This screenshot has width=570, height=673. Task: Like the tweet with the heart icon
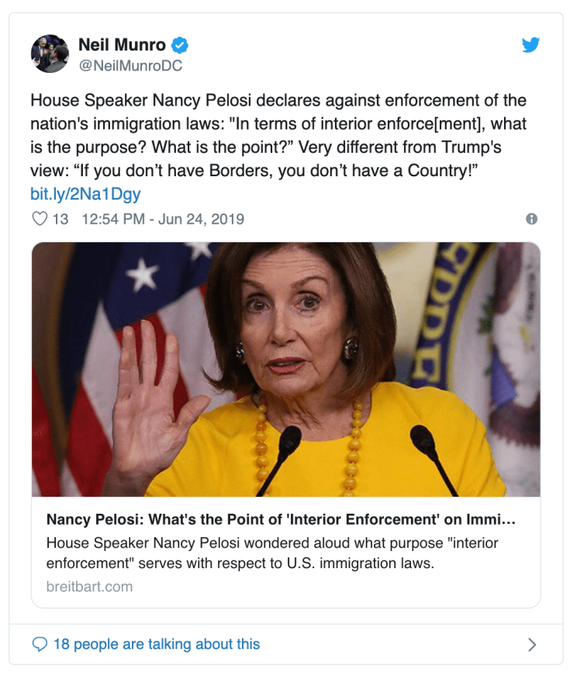[39, 219]
